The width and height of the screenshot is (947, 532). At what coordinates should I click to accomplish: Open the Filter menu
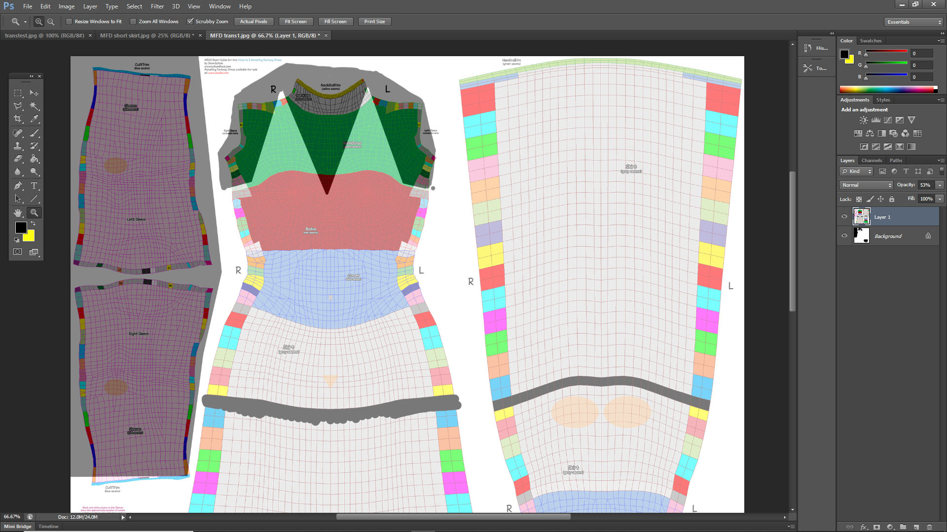click(x=157, y=6)
